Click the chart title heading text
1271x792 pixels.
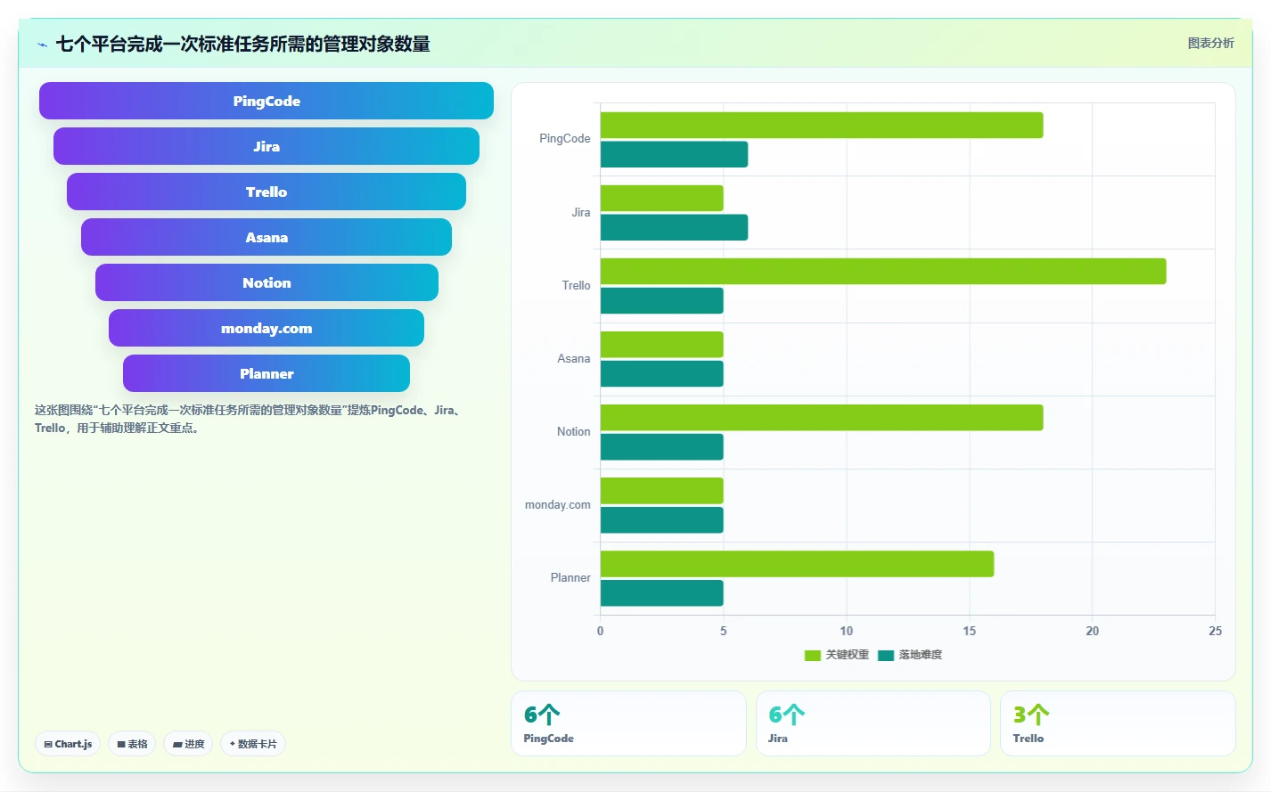pos(242,45)
